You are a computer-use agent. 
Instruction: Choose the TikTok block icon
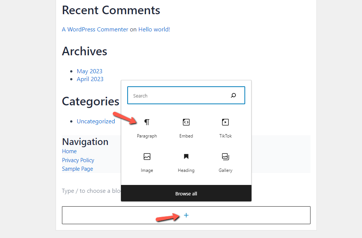(x=225, y=122)
